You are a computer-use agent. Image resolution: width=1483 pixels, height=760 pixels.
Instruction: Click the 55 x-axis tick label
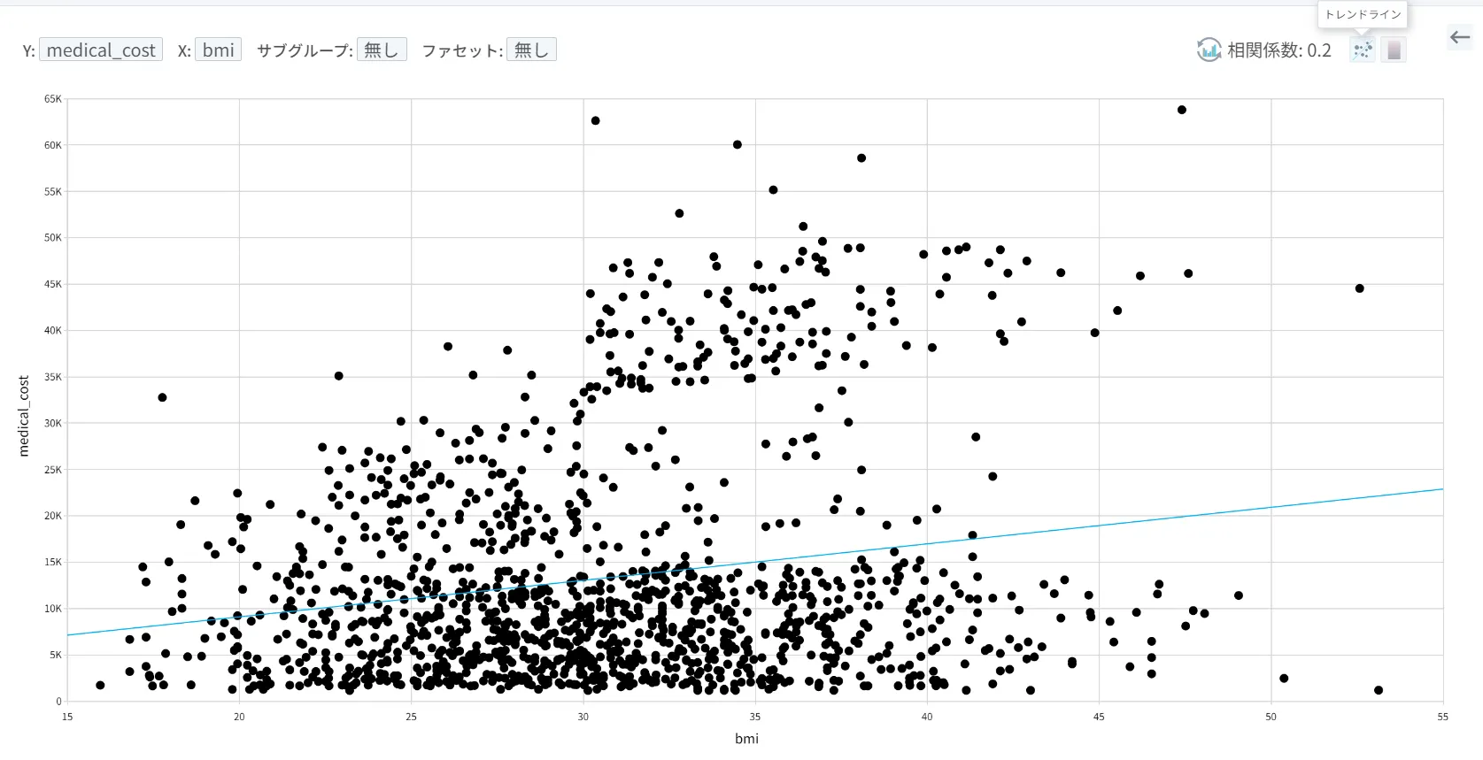1442,717
